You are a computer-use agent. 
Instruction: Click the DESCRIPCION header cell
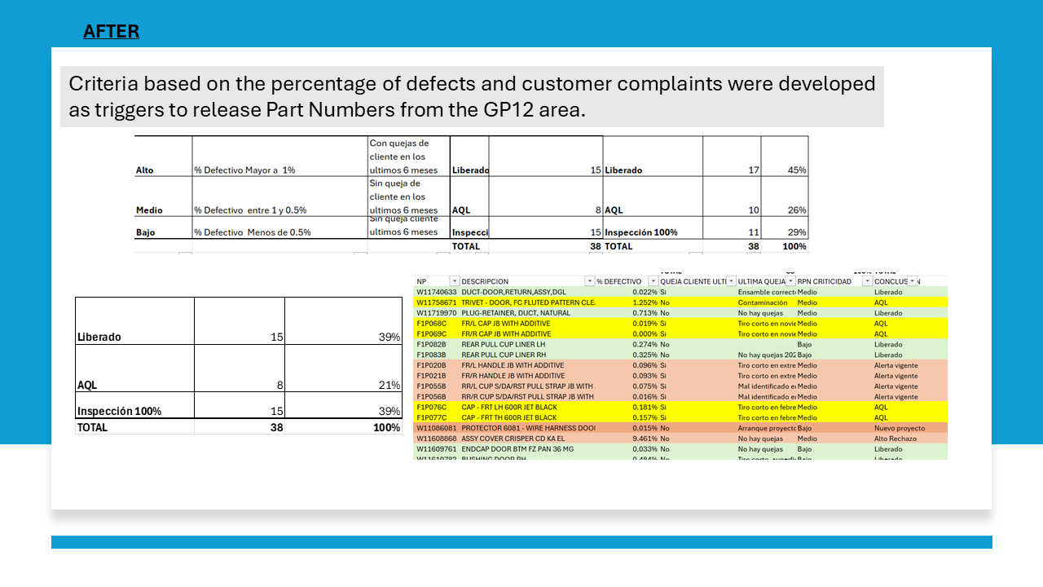528,281
